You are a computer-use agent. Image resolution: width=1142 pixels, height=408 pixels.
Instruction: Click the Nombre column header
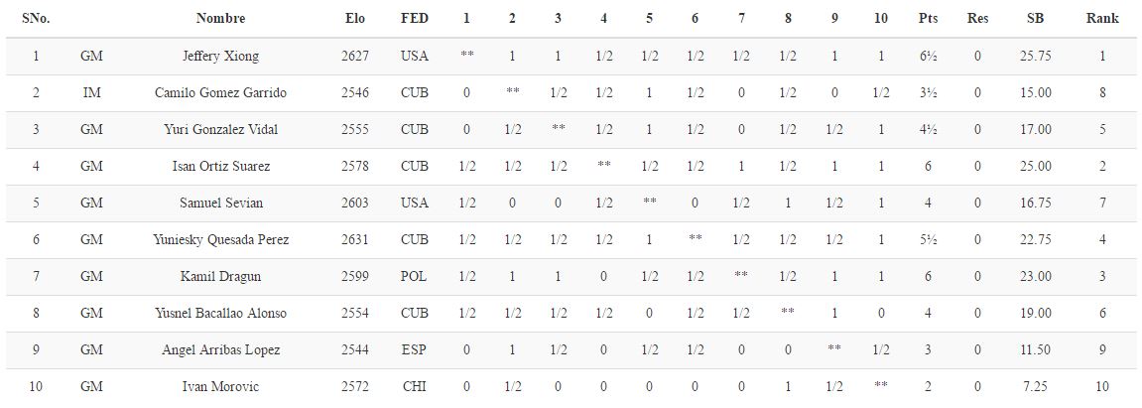[220, 19]
